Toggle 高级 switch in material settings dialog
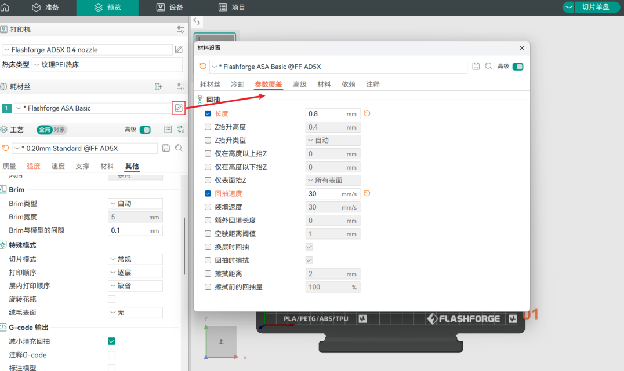 518,67
